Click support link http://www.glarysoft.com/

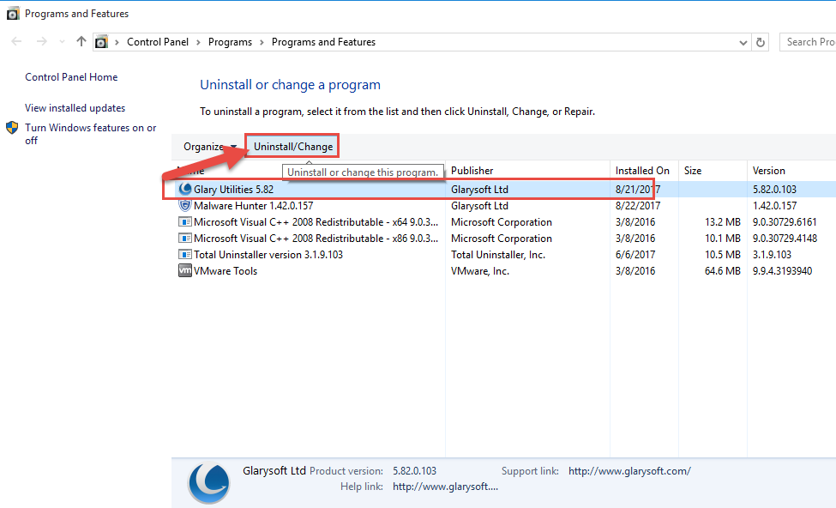pos(629,470)
